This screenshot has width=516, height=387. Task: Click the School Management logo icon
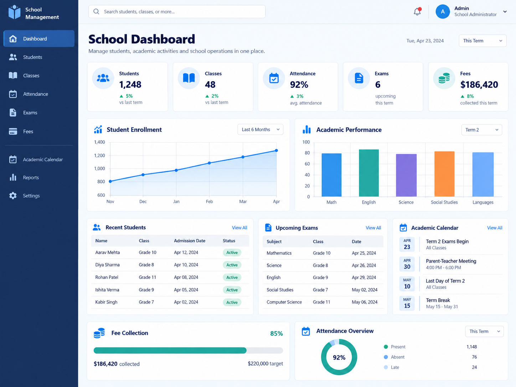pos(15,12)
